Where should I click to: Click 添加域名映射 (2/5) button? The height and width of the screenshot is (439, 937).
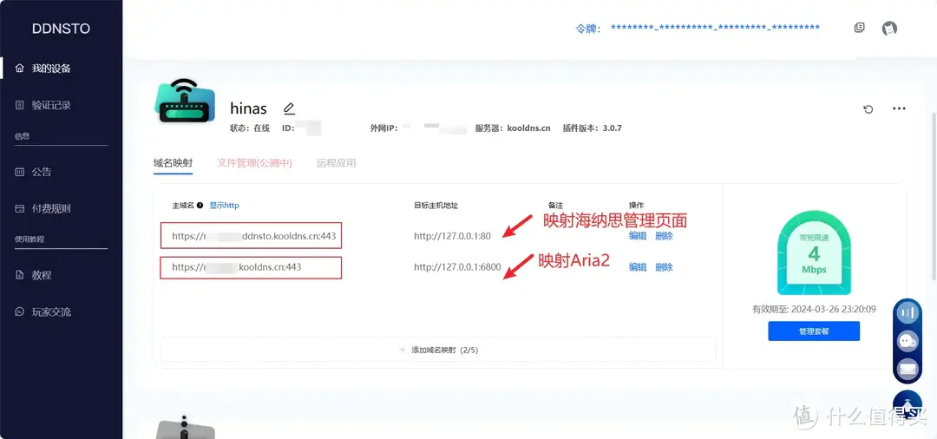[437, 350]
